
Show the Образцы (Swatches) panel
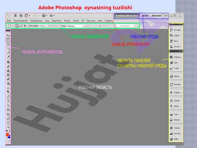tap(175, 57)
